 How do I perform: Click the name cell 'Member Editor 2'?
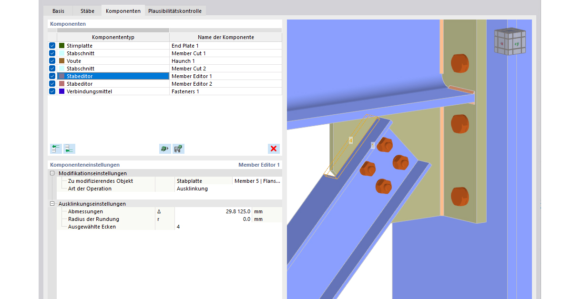point(225,84)
